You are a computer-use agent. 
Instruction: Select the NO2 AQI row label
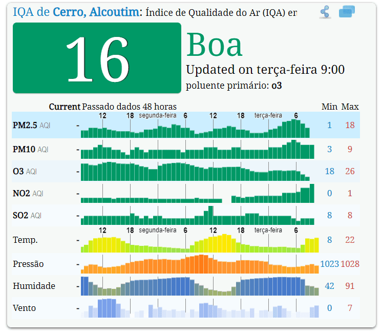28,193
